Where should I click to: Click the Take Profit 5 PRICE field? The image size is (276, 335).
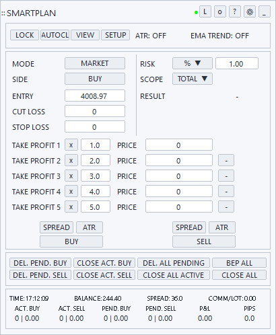tap(179, 207)
